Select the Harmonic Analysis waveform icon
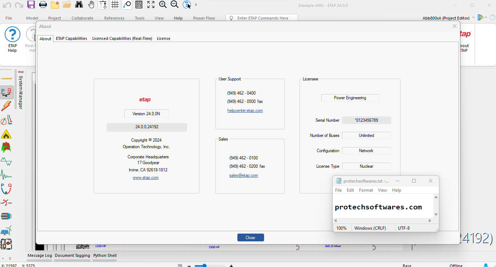Image resolution: width=496 pixels, height=267 pixels. pos(6,161)
